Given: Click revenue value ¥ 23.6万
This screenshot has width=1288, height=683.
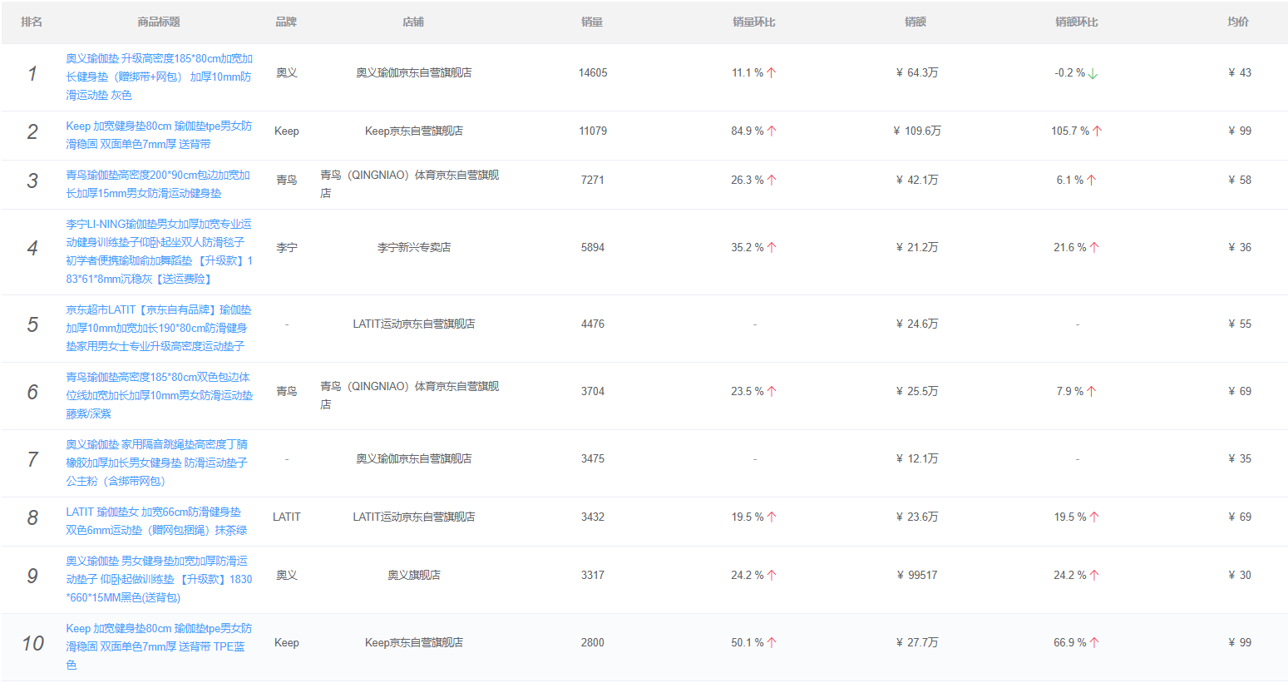Looking at the screenshot, I should tap(917, 517).
